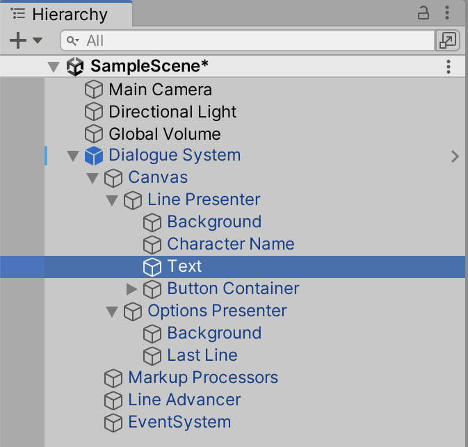Expand the Button Container foldout

point(131,288)
